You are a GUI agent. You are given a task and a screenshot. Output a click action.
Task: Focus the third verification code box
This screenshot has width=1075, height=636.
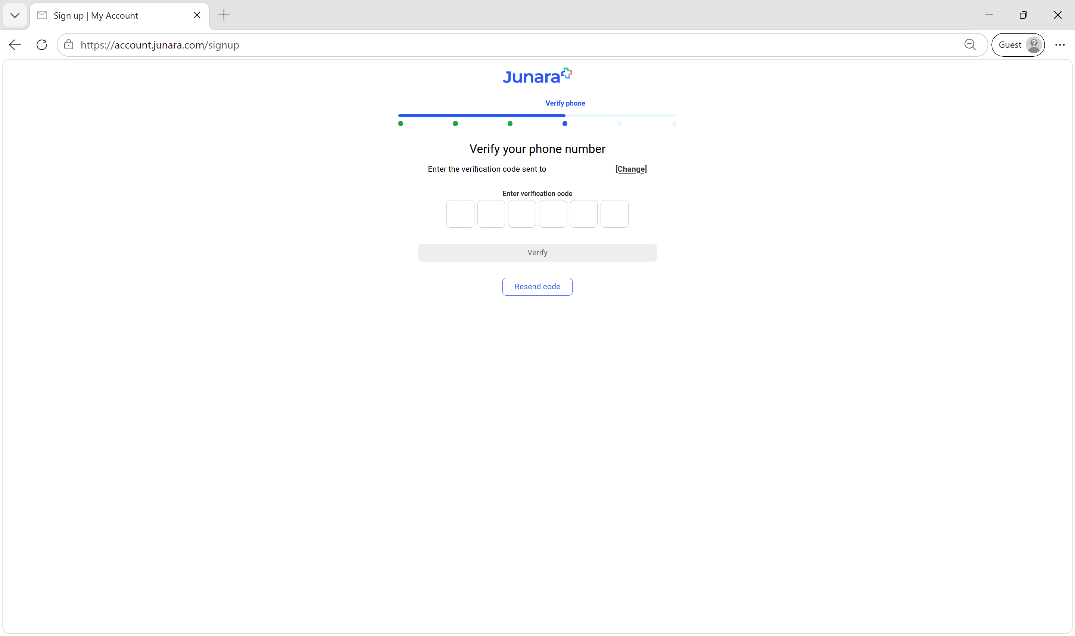[x=522, y=214]
